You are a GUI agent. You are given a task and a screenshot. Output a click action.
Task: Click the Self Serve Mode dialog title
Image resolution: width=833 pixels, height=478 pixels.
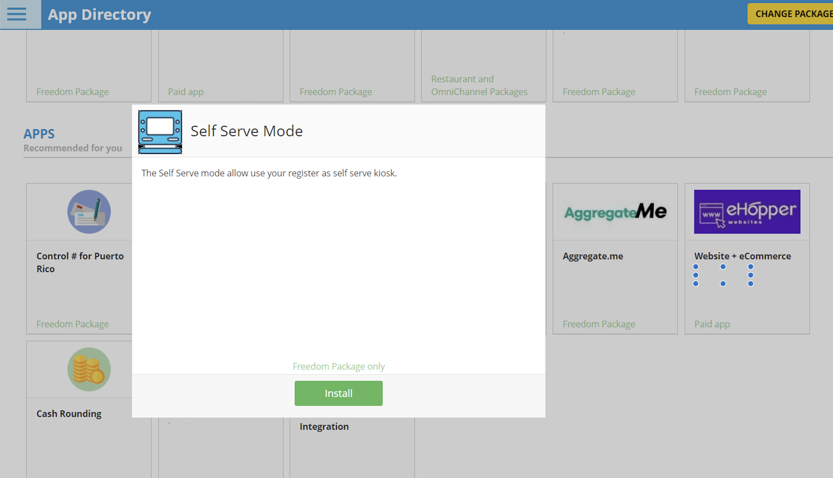247,131
